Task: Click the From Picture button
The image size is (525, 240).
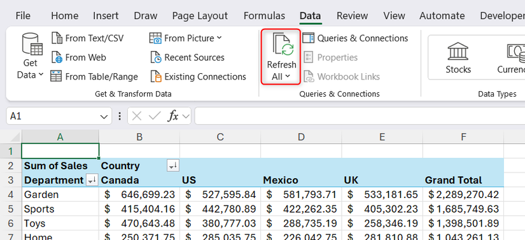Action: click(185, 38)
